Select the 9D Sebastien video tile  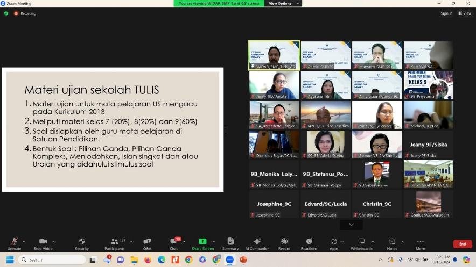tap(377, 174)
